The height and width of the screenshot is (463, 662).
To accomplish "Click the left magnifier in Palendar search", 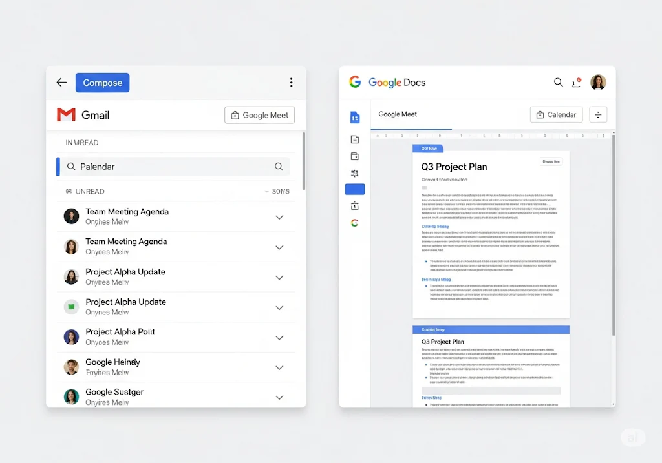I will point(71,167).
